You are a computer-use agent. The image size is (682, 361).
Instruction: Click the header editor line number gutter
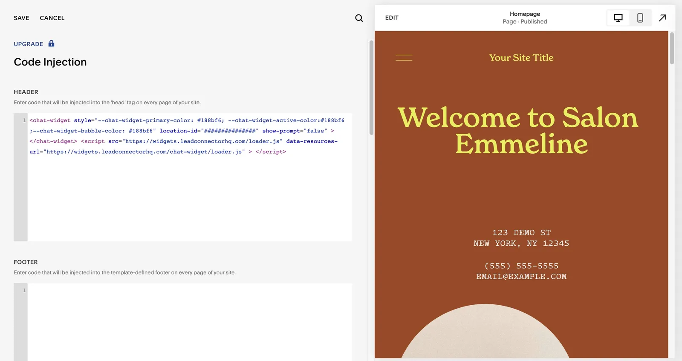tap(20, 177)
